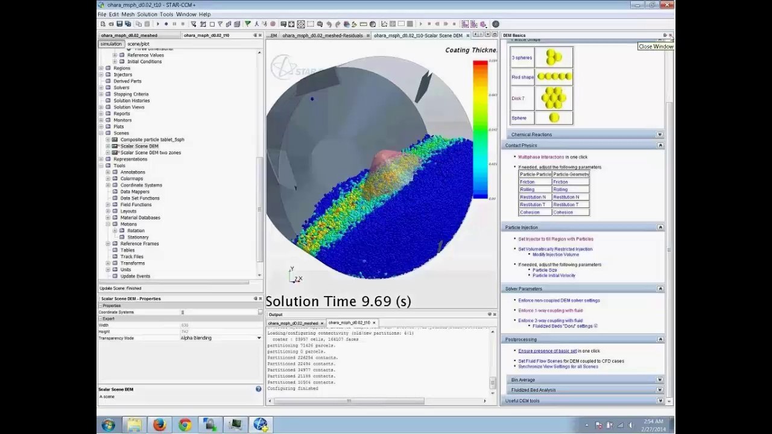Click the gear icon in the toolbar
Viewport: 772px width, 434px height.
pos(495,24)
